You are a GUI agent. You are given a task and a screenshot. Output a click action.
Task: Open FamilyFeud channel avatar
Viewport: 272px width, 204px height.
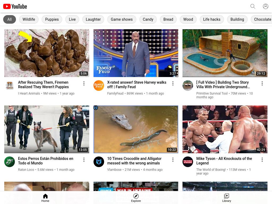pos(99,85)
